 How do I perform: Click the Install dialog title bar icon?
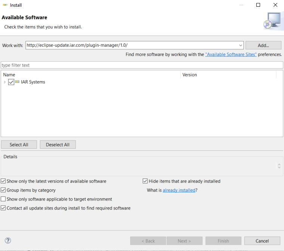pyautogui.click(x=5, y=5)
